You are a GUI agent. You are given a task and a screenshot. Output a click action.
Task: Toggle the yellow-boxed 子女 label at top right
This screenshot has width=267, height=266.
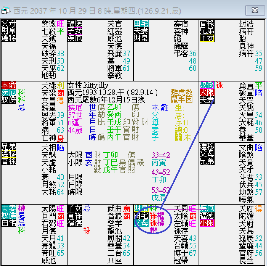(x=206, y=39)
